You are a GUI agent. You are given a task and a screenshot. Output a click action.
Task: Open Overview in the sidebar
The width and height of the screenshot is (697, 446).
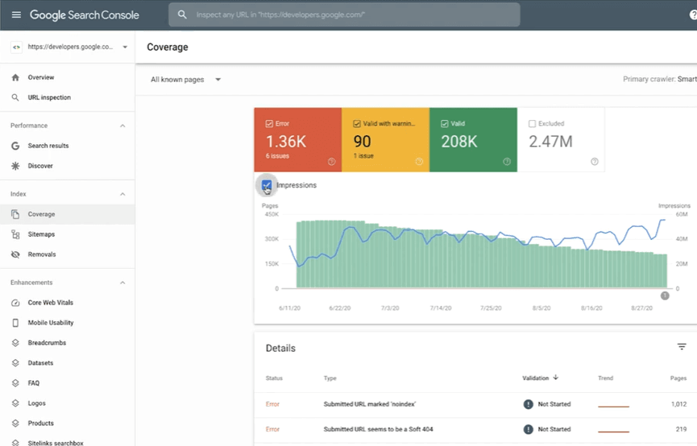click(x=41, y=77)
